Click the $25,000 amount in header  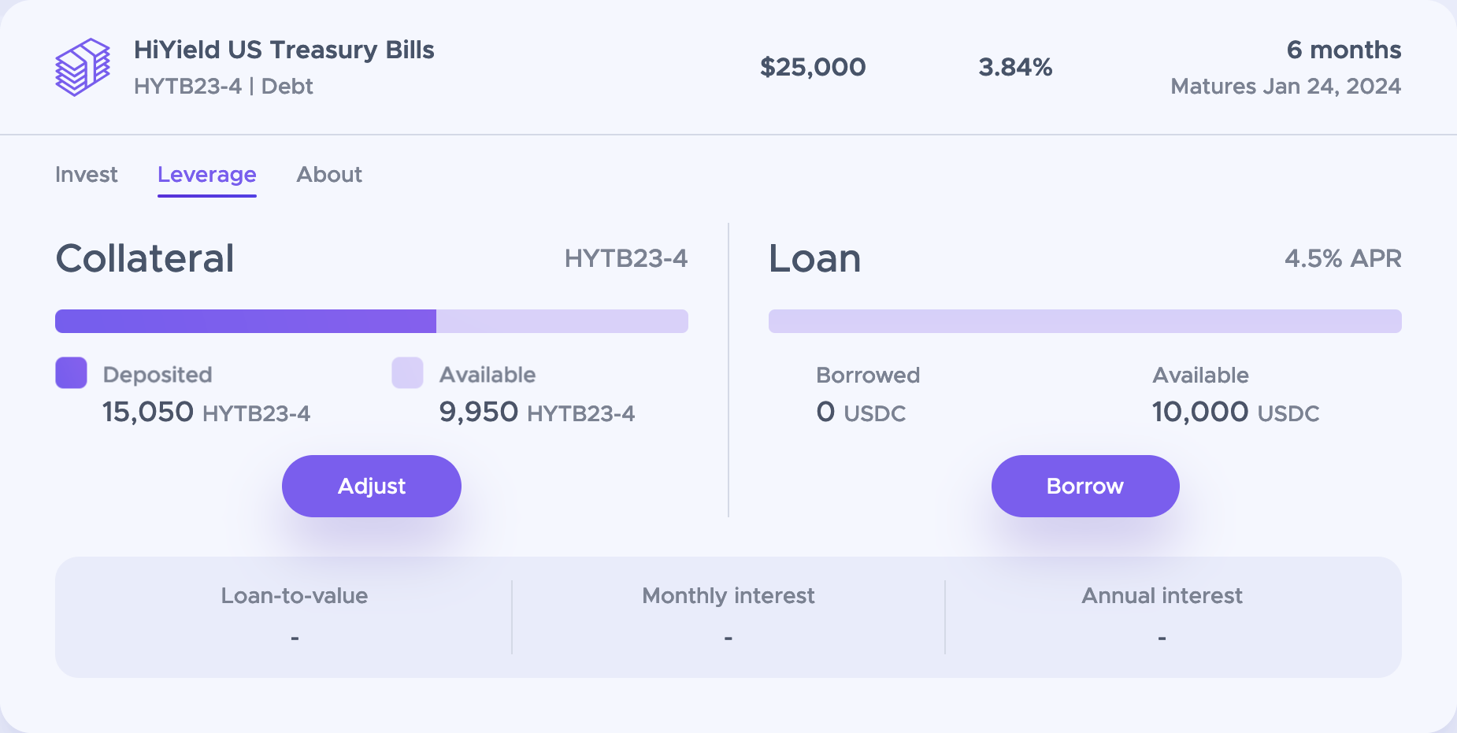coord(813,67)
